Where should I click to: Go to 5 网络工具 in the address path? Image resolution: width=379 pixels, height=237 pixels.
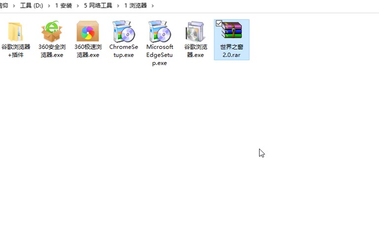(98, 5)
